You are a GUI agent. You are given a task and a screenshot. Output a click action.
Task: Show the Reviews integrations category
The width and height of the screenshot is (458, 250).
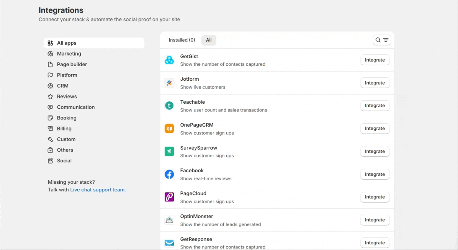(67, 96)
